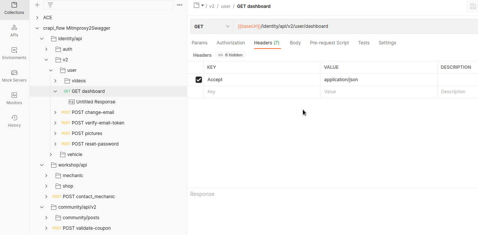478x235 pixels.
Task: Expand the ACE collection
Action: 37,18
